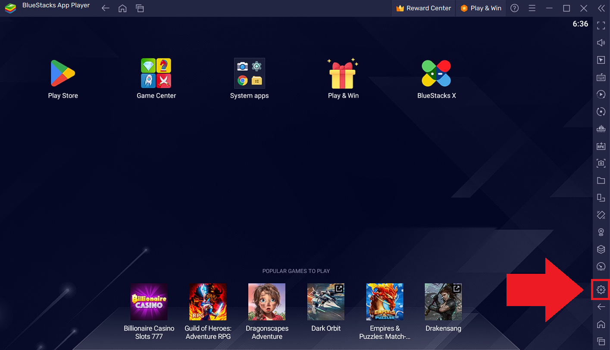Viewport: 610px width, 350px height.
Task: Mute volume using the speaker sidebar icon
Action: pyautogui.click(x=601, y=43)
